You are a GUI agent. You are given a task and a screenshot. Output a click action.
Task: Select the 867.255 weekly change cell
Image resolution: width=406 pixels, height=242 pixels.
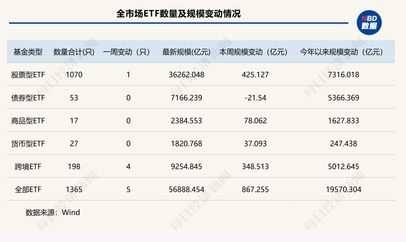(255, 190)
